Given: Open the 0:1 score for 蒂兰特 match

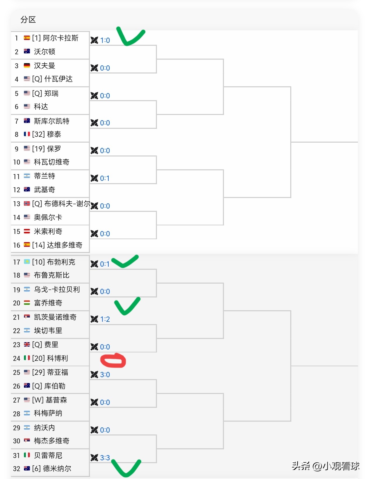Looking at the screenshot, I should pos(105,178).
